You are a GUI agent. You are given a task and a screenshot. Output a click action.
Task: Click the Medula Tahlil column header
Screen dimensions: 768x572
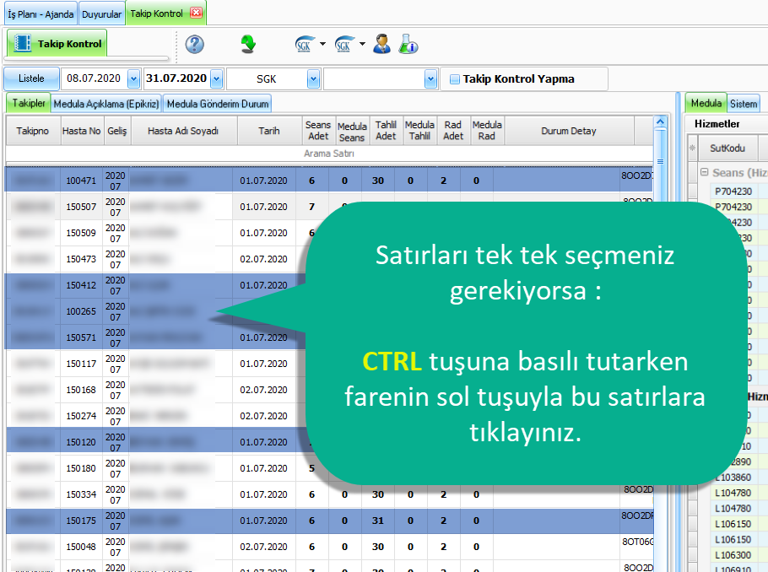click(x=419, y=131)
